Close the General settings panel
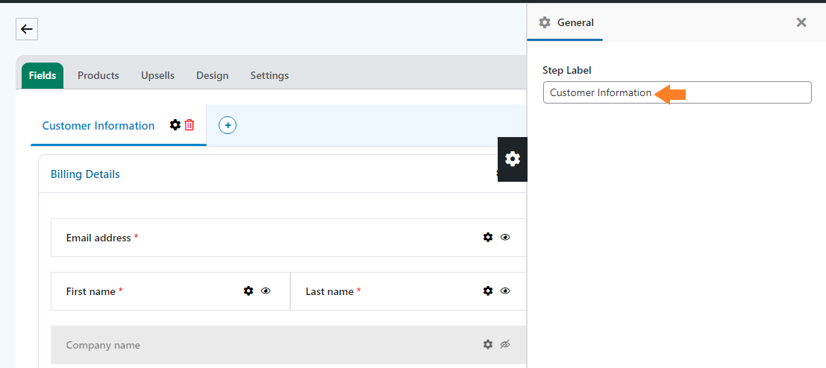The image size is (826, 368). [801, 22]
